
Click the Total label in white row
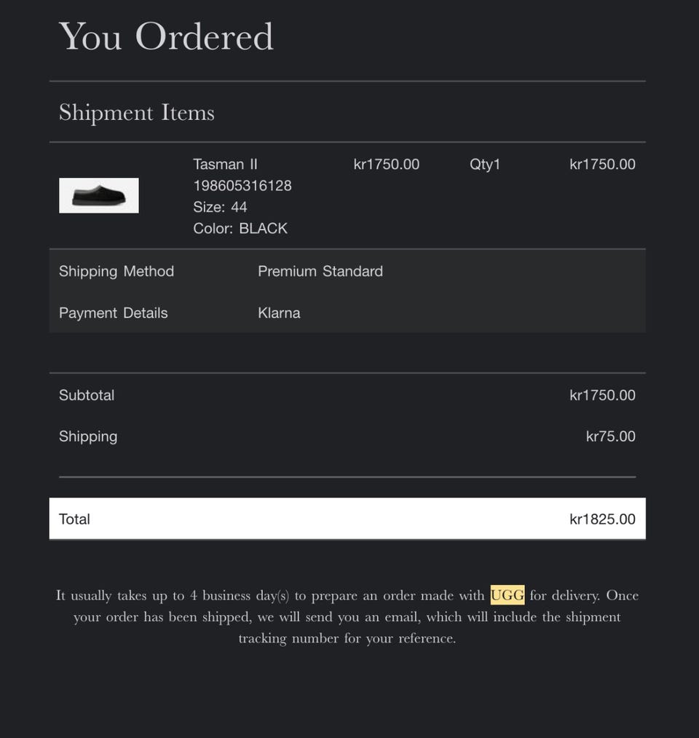pyautogui.click(x=74, y=519)
